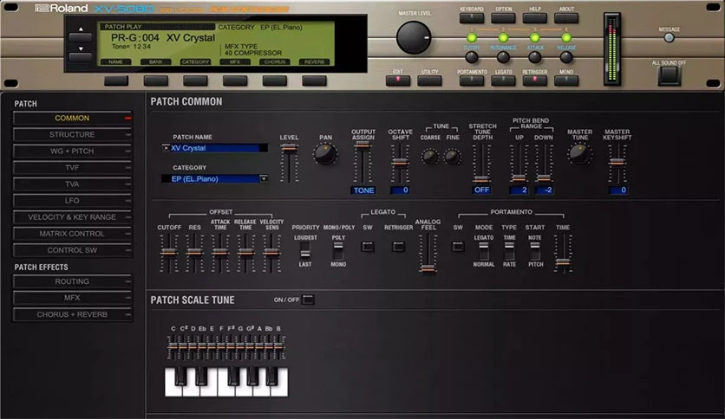
Task: Click the Fine tune knob
Action: click(452, 157)
